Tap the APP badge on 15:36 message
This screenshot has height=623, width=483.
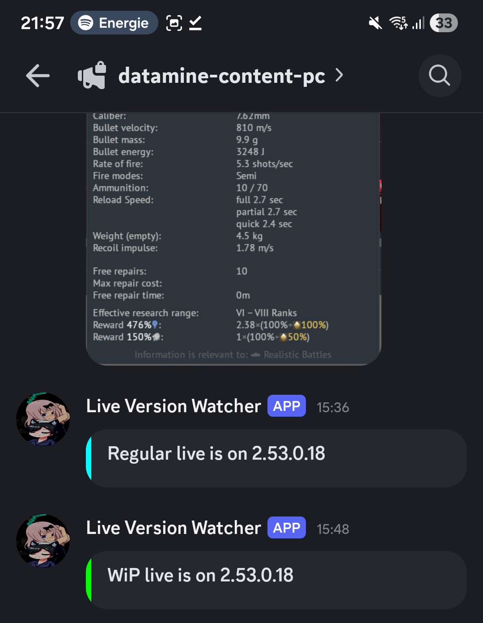point(287,406)
